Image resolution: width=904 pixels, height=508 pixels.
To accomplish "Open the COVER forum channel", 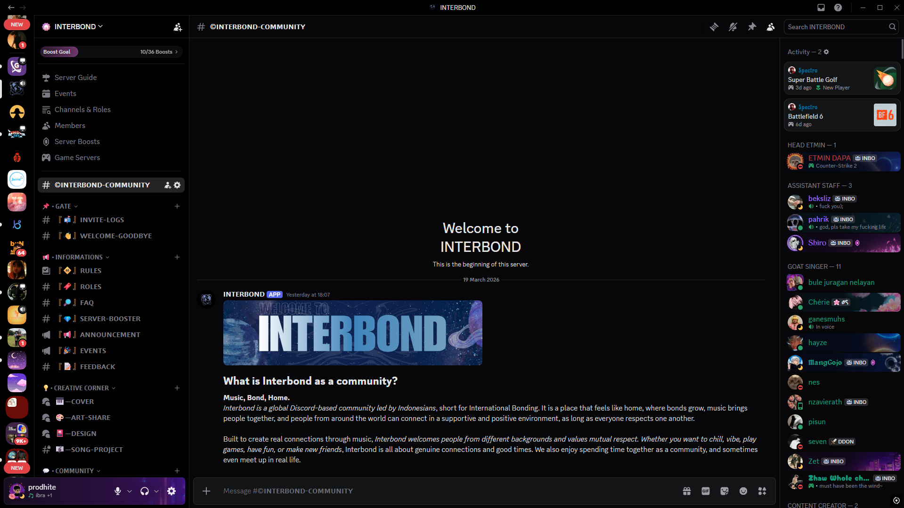I will click(x=111, y=402).
